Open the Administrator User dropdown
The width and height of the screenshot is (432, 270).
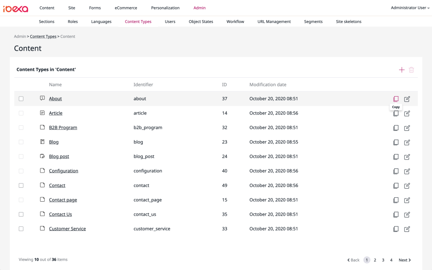[x=410, y=8]
